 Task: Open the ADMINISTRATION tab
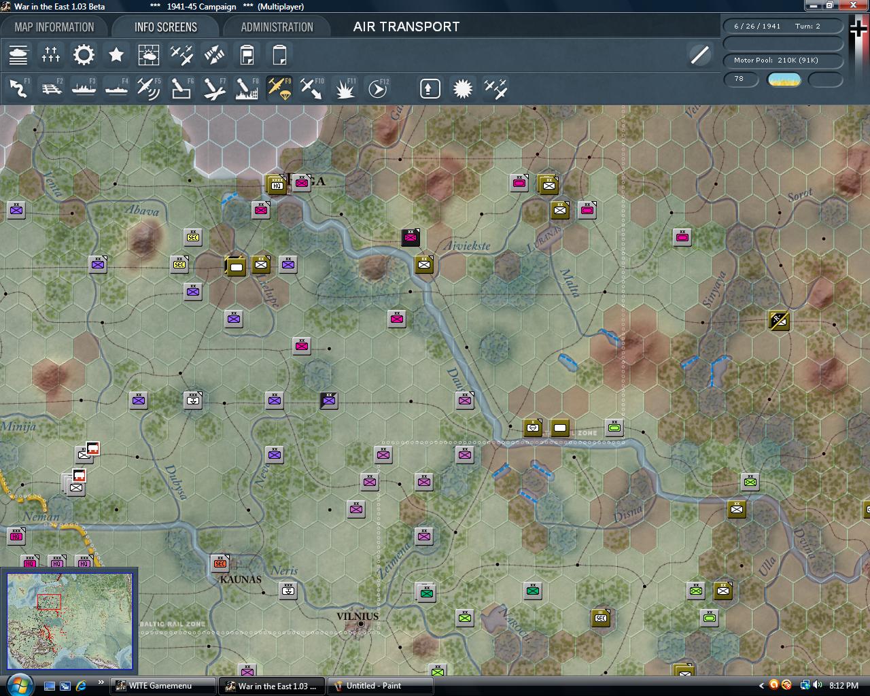[x=277, y=27]
